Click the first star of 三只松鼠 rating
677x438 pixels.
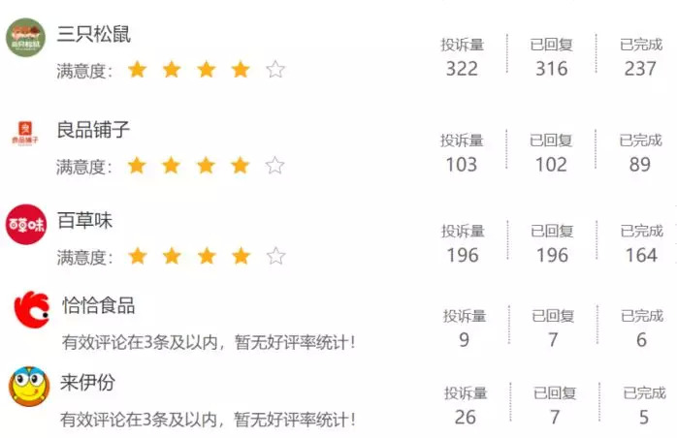pos(137,70)
